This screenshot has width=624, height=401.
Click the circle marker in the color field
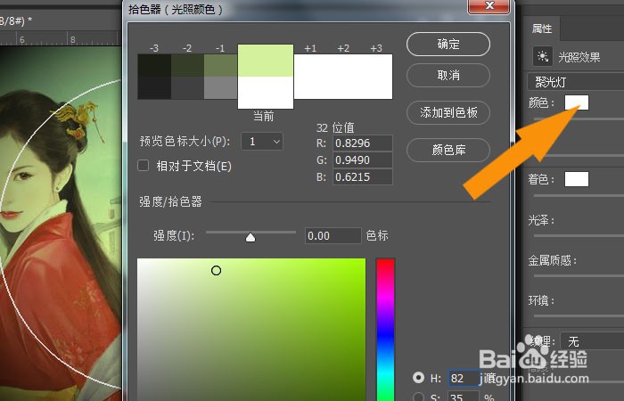(x=216, y=271)
